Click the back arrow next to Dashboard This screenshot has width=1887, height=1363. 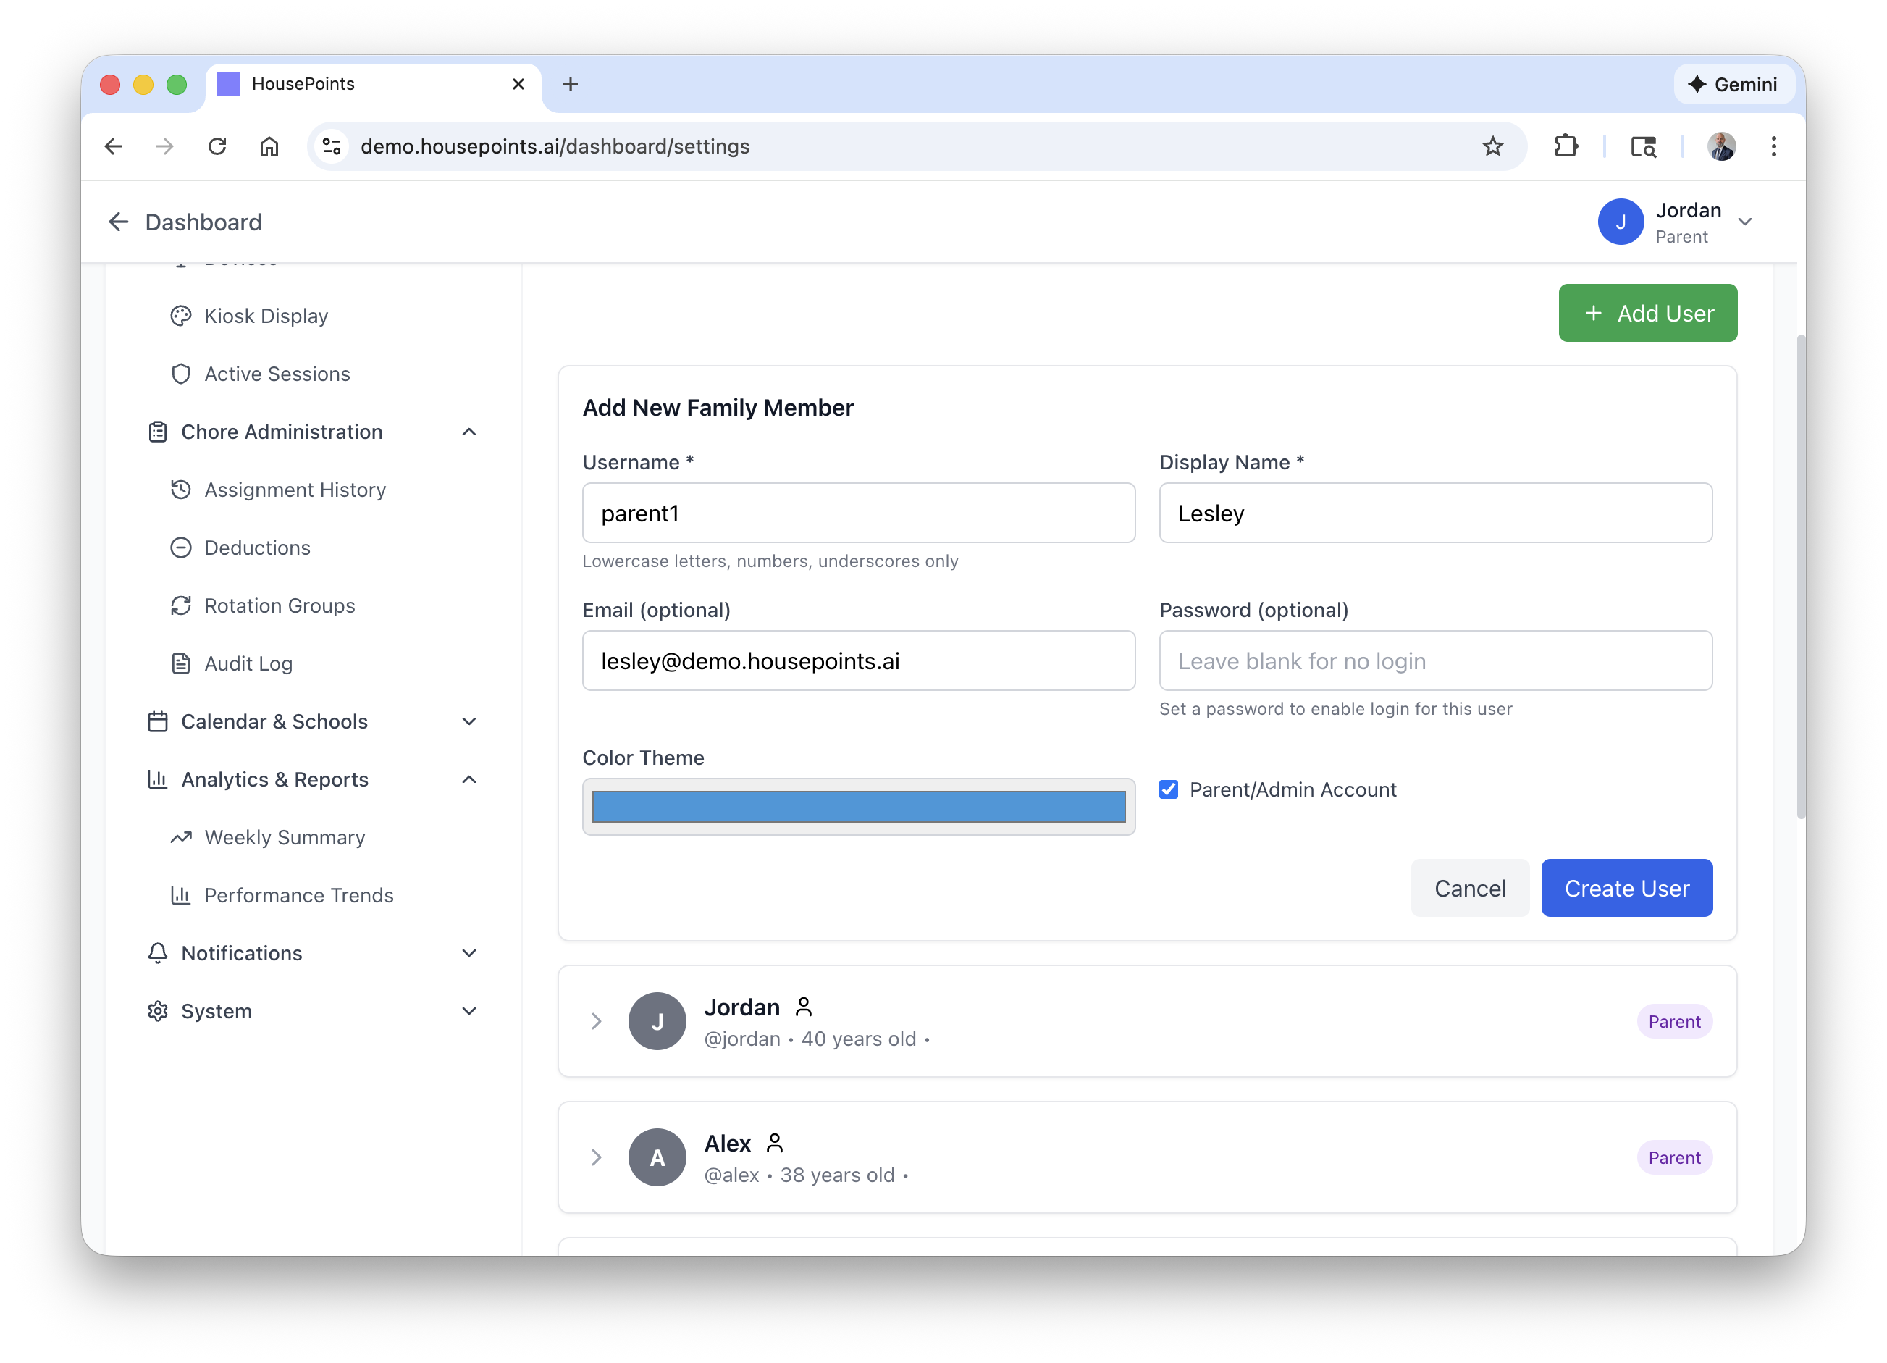(118, 222)
